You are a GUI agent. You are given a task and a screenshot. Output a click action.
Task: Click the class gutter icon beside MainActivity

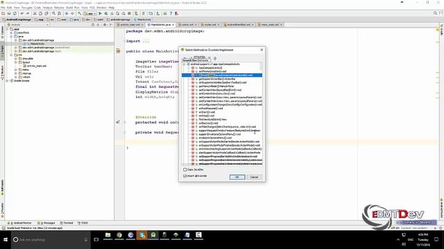tap(119, 51)
